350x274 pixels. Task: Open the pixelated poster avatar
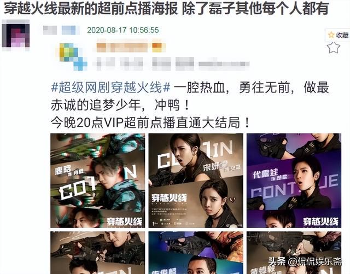(16, 33)
